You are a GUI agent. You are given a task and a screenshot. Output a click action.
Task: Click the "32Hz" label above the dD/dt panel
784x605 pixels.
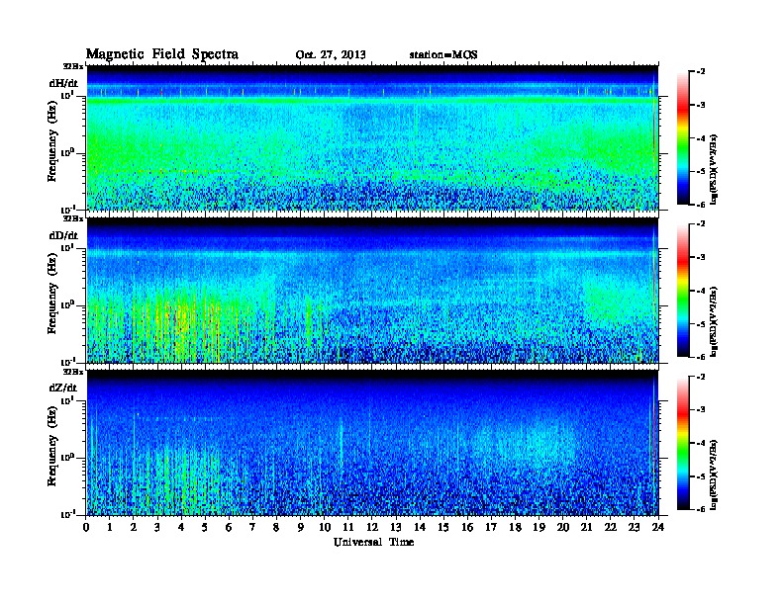[73, 218]
